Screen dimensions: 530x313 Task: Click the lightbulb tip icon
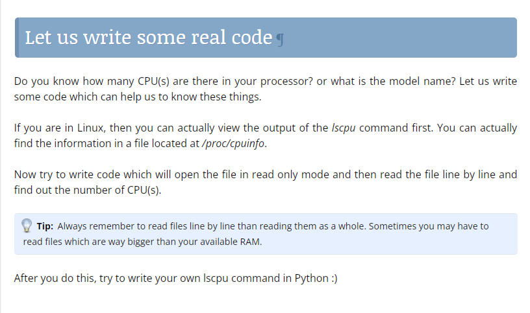pyautogui.click(x=27, y=226)
